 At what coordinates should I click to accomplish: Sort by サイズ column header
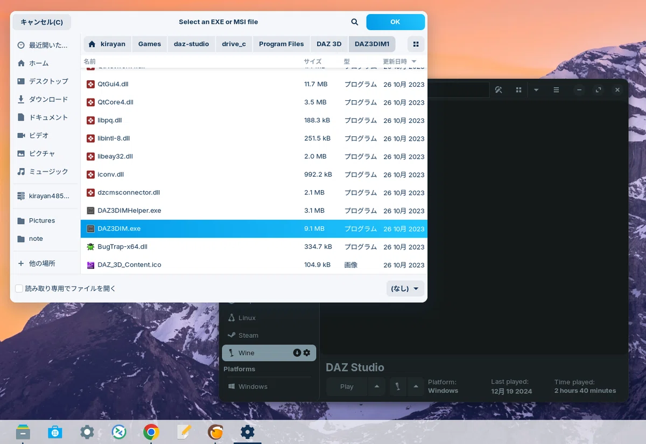[313, 61]
